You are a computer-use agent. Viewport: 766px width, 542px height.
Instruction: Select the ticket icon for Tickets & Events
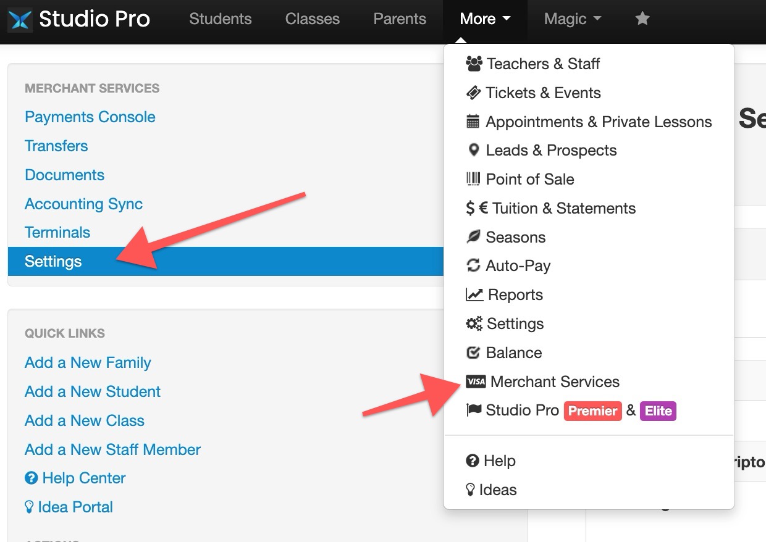tap(473, 93)
